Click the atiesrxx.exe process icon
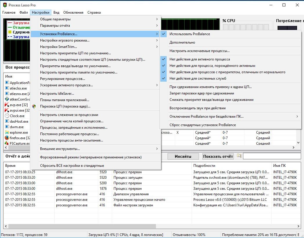Viewport: 304px width, 238px height. [x=7, y=94]
